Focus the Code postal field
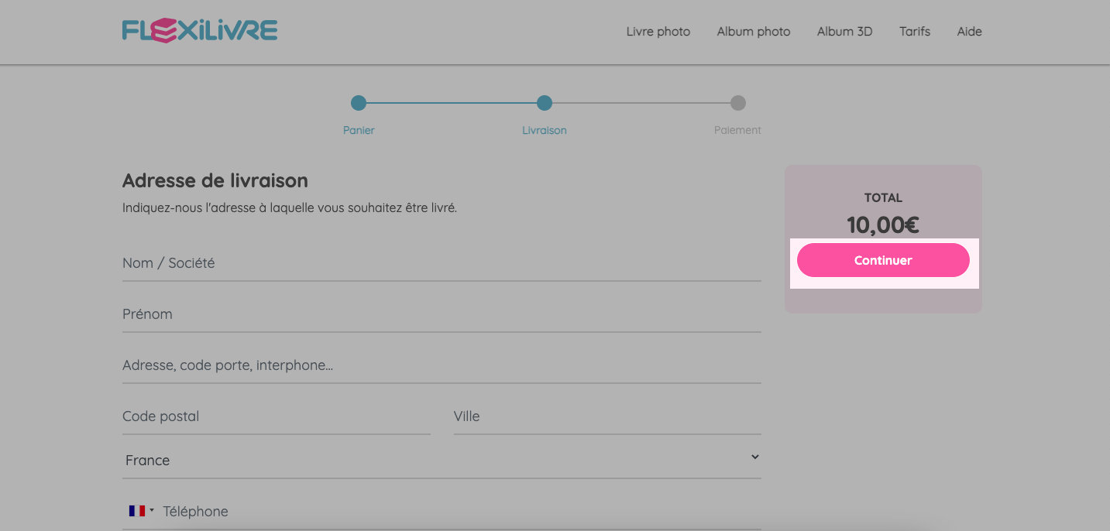The image size is (1110, 531). [x=277, y=416]
